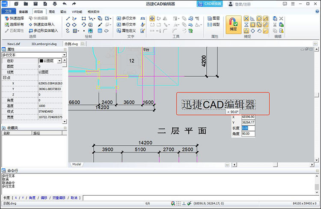This screenshot has height=209, width=321.
Task: Open the 图层 layers button
Action: (214, 18)
